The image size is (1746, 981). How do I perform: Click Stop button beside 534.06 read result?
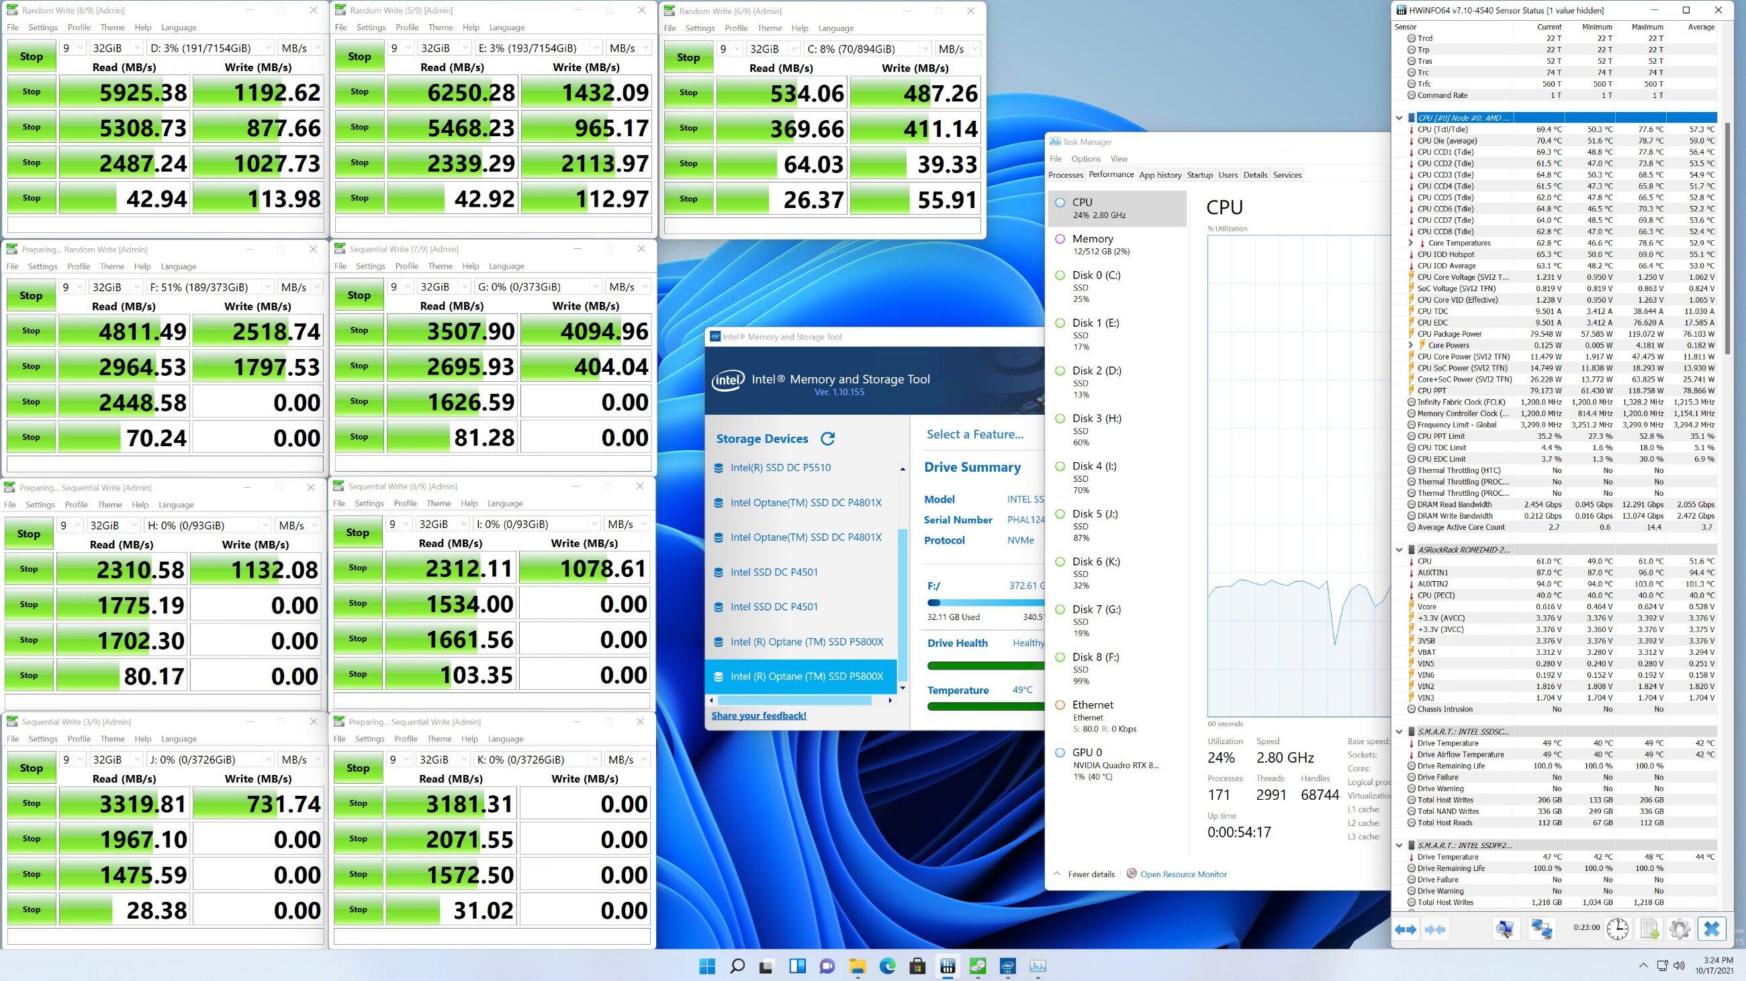click(688, 92)
